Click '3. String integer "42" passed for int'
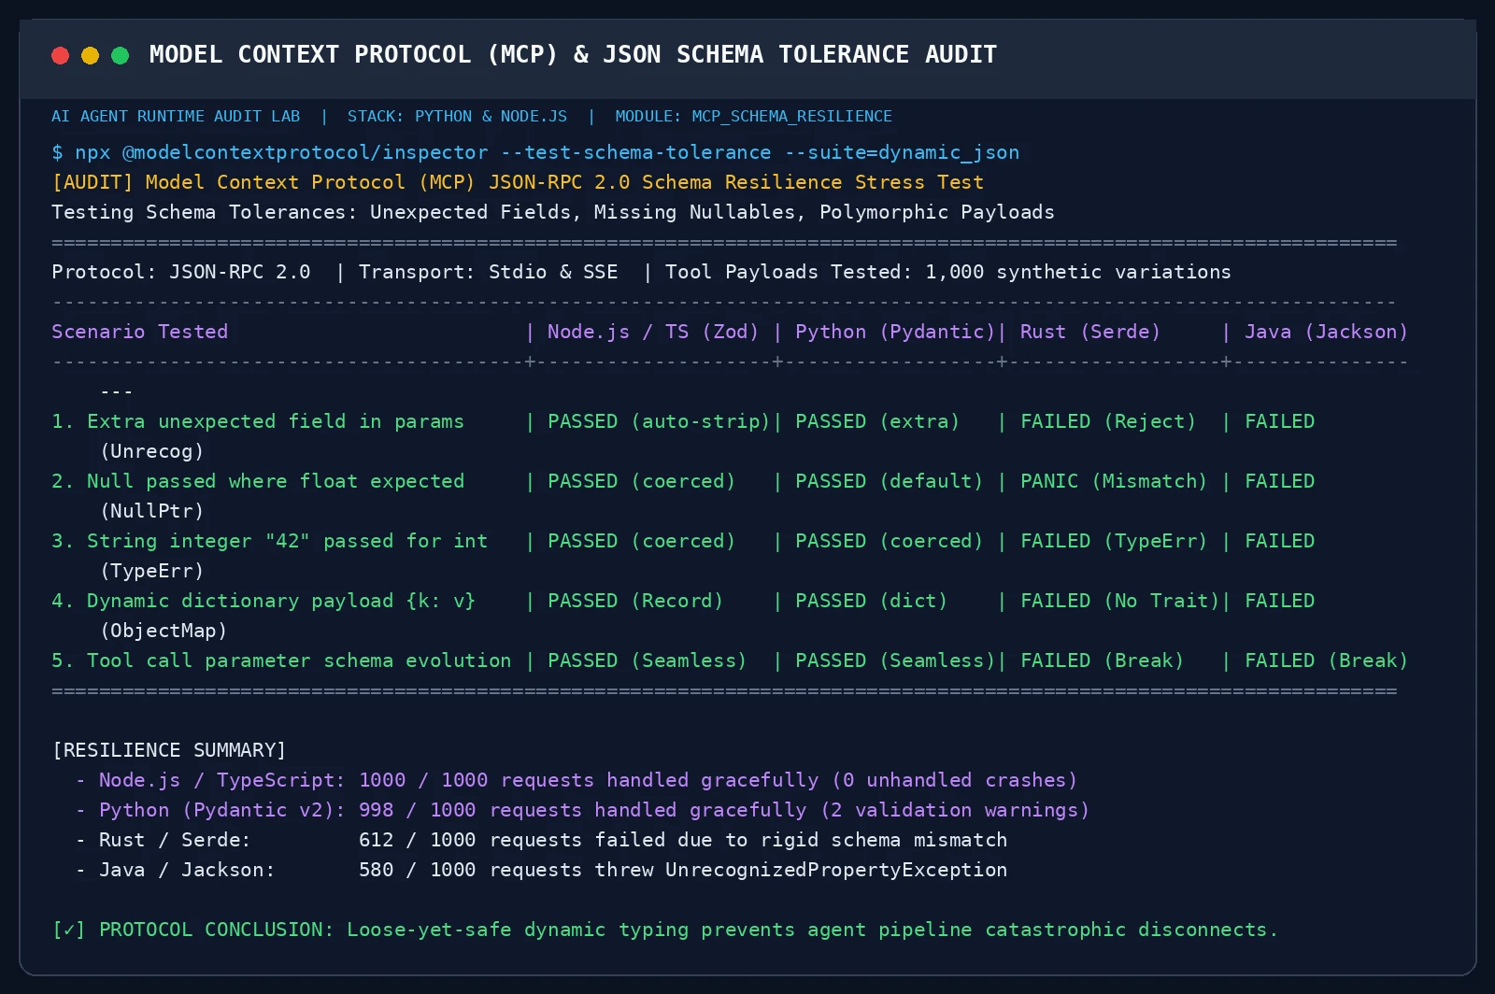The image size is (1495, 994). 270,541
